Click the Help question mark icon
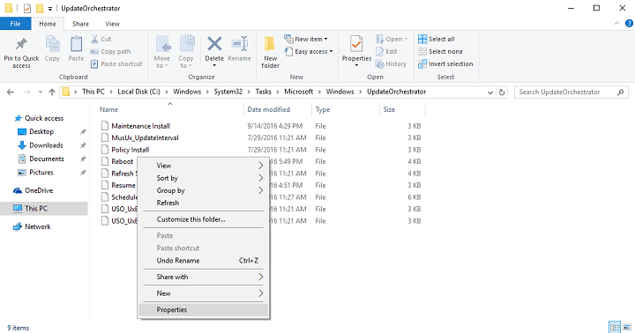Viewport: 635px width, 333px height. click(629, 24)
